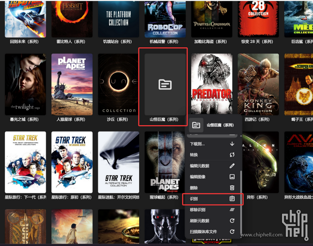The width and height of the screenshot is (313, 246).
Task: Open the Alien Anthology poster
Action: pos(260,162)
